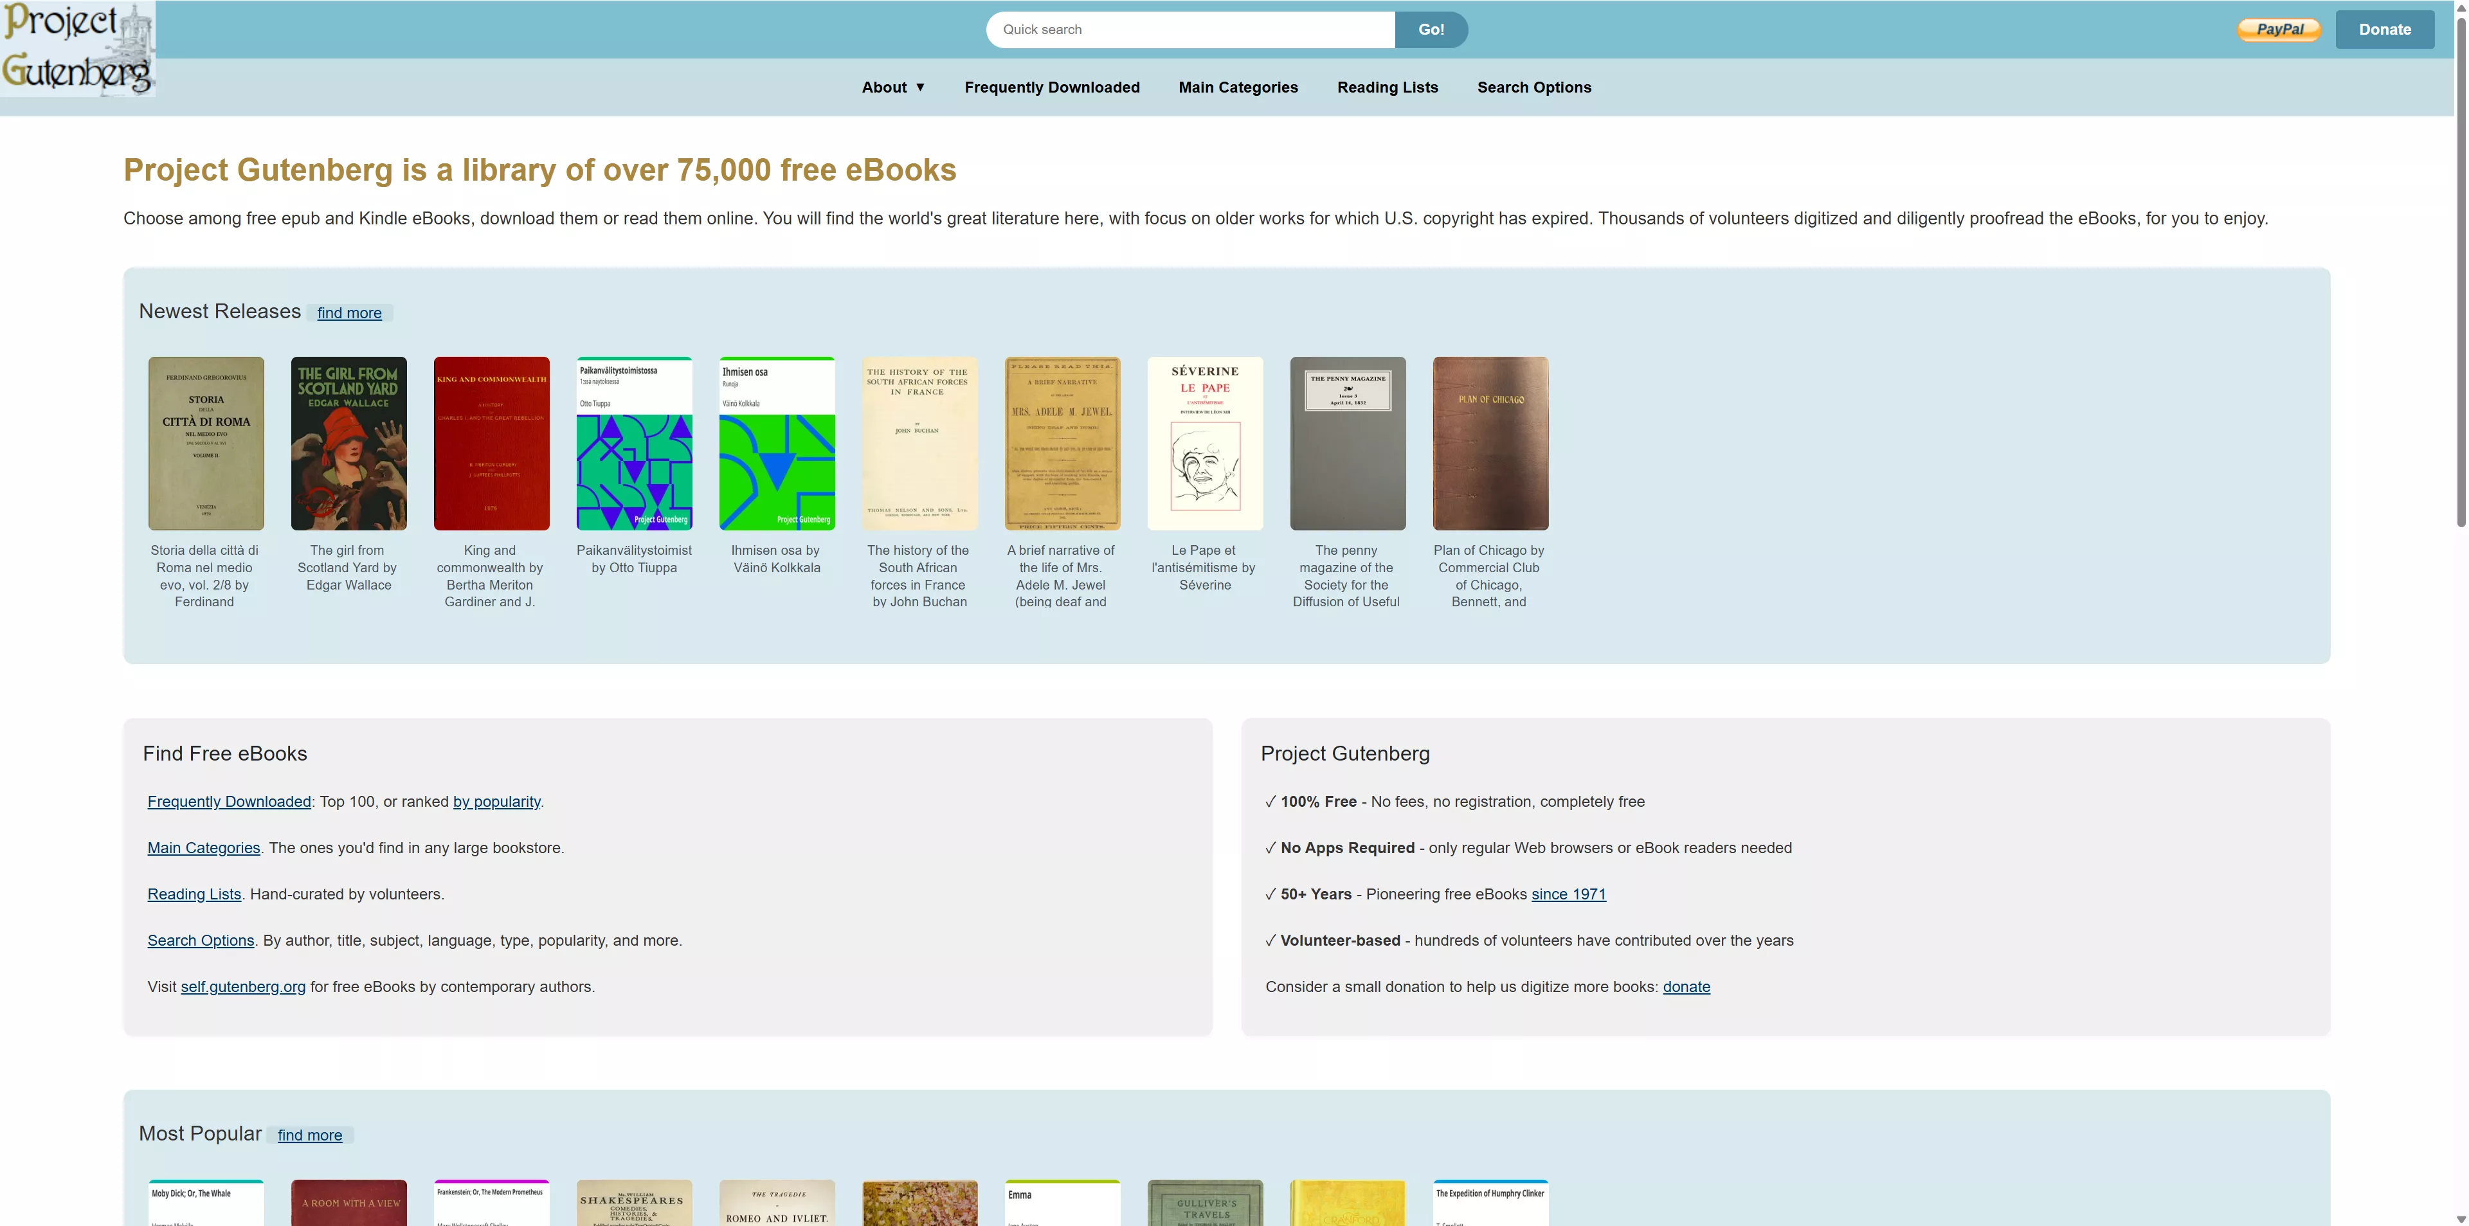
Task: Open Frequently Downloaded in navigation bar
Action: (x=1051, y=87)
